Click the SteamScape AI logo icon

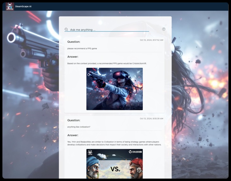(x=10, y=7)
